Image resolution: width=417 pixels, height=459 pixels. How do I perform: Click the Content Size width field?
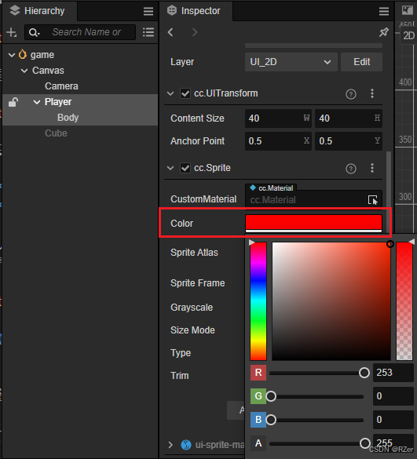pos(278,118)
